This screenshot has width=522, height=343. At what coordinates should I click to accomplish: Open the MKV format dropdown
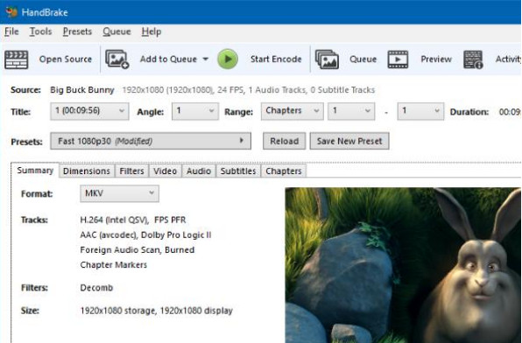point(119,193)
